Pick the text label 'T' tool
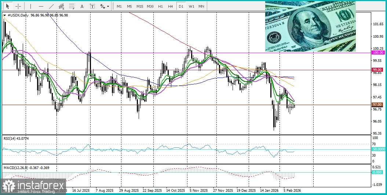Viewport: 387px width, 195px height. click(x=92, y=6)
